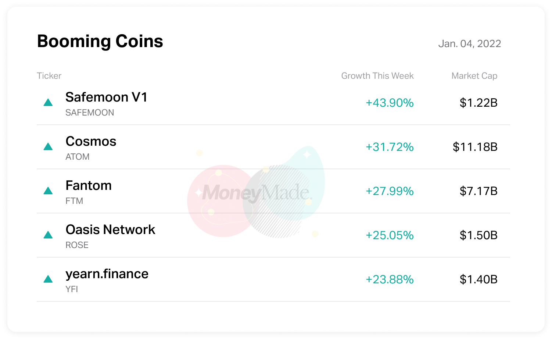This screenshot has width=552, height=340.
Task: Click the green up arrow beside Safemoon V1
Action: click(48, 103)
